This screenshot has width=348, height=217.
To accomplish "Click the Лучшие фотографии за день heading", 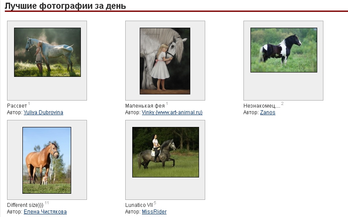I will [65, 6].
